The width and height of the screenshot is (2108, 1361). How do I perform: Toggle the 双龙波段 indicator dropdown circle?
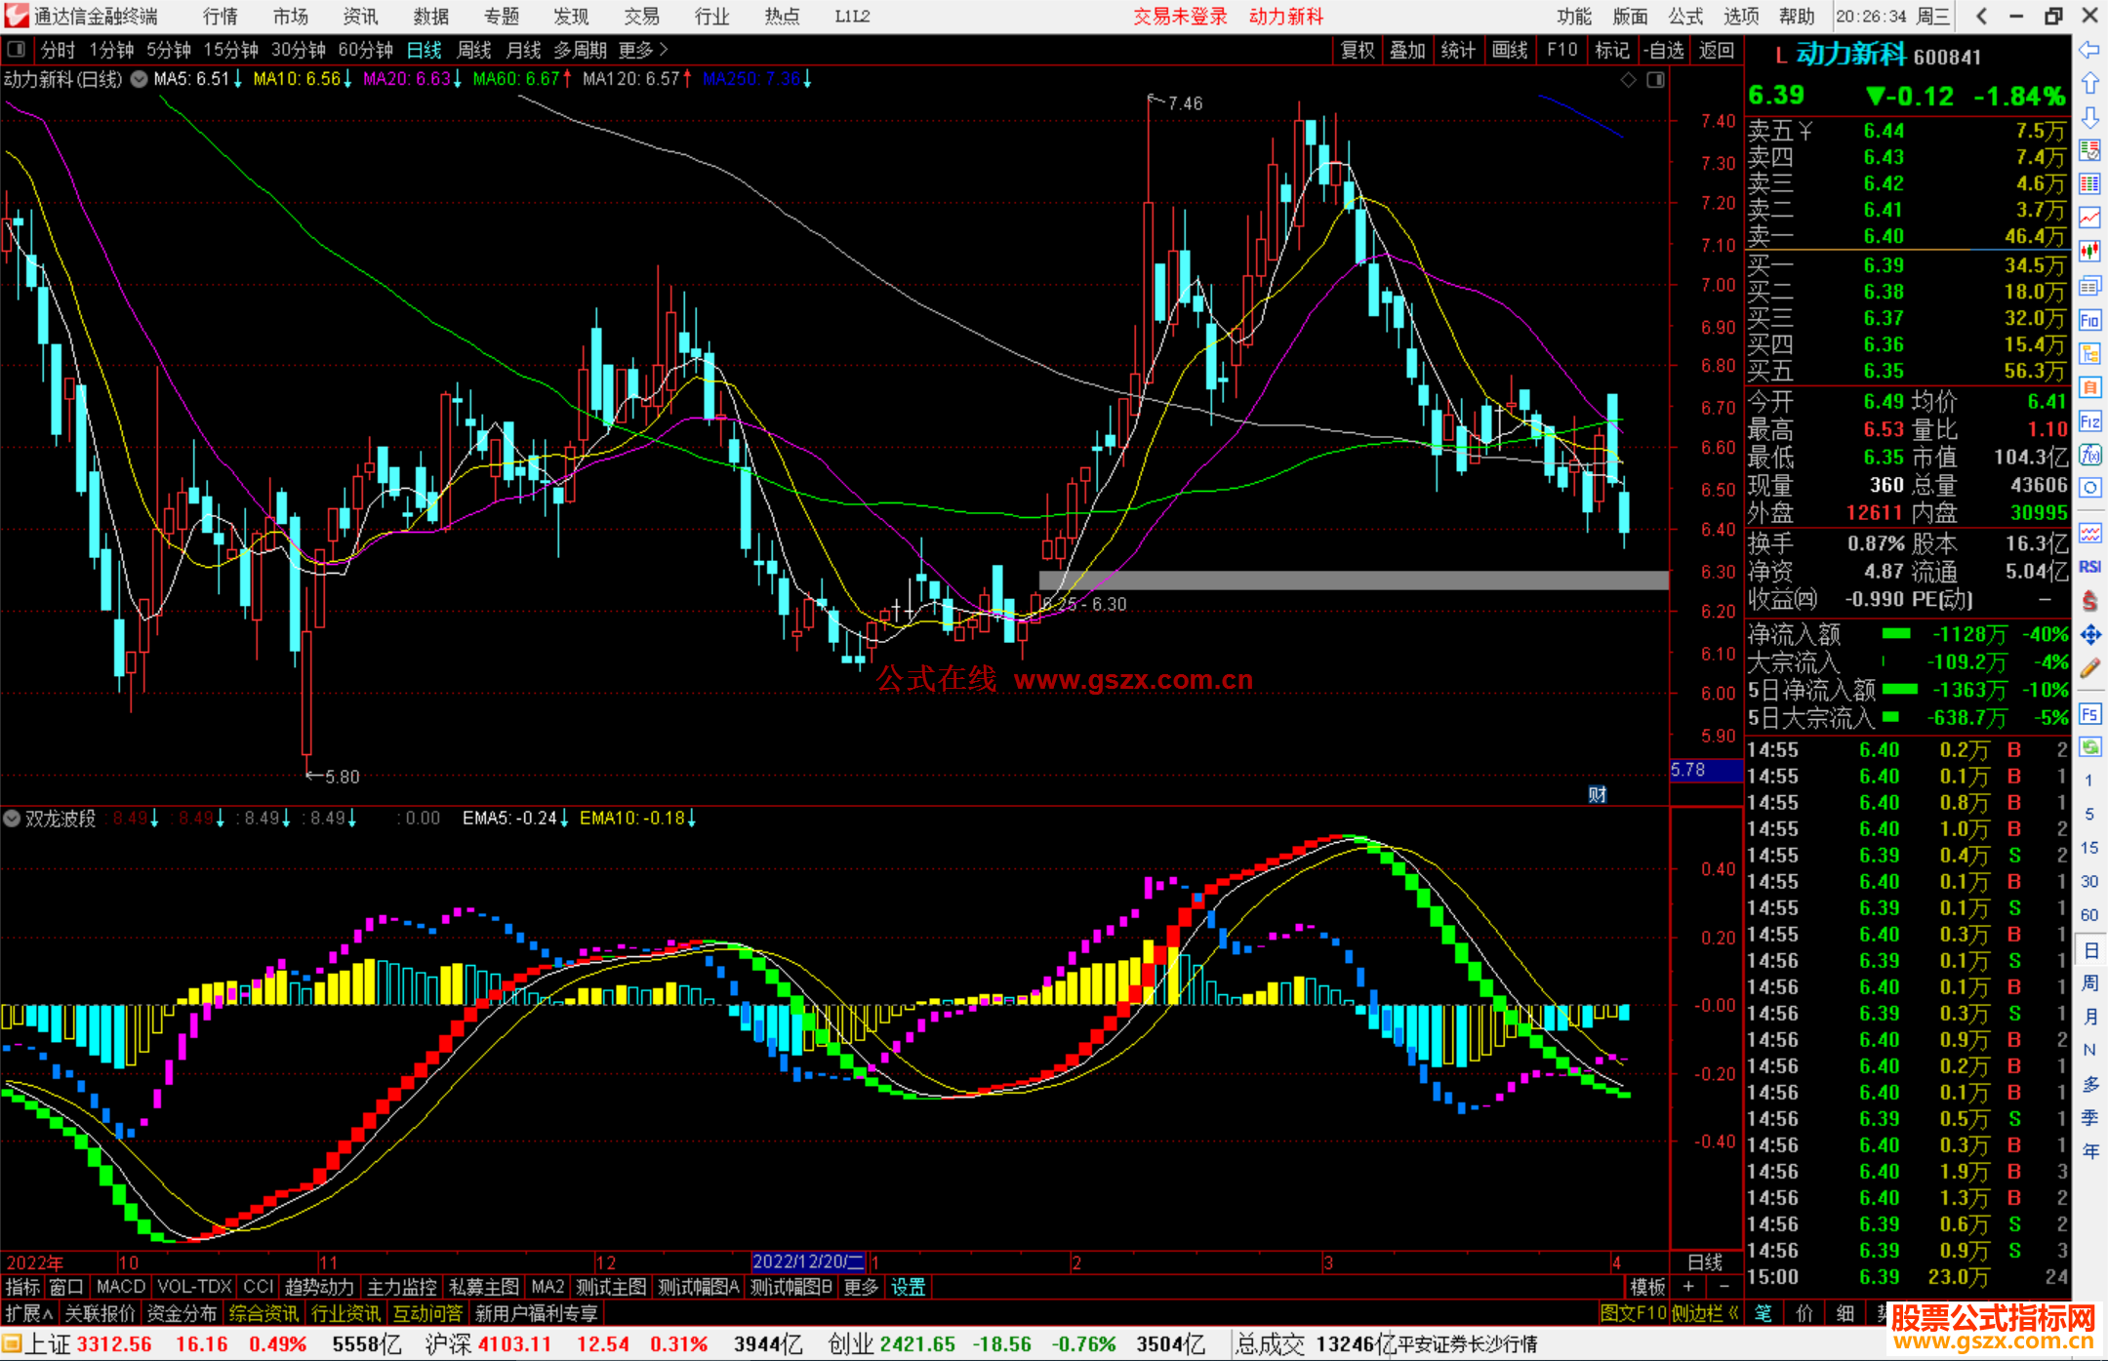point(12,819)
